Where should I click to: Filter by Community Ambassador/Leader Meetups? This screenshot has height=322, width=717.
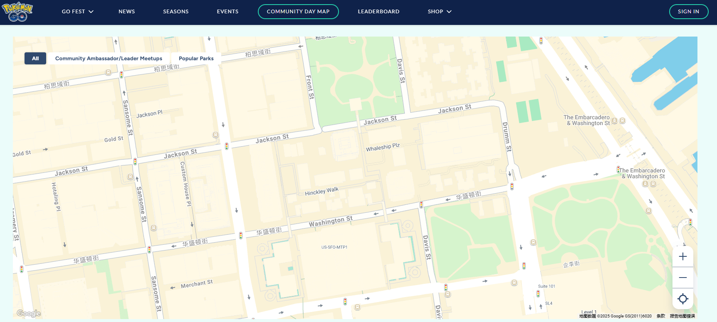(109, 59)
